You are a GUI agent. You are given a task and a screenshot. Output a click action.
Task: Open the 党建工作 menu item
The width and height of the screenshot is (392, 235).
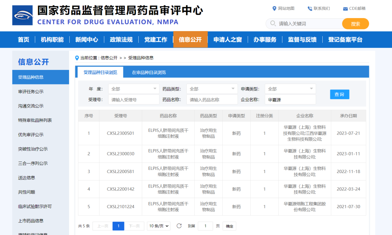point(155,40)
